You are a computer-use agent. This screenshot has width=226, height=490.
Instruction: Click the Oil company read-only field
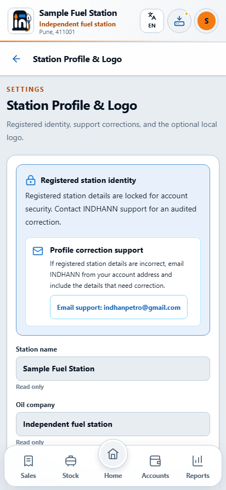coord(113,424)
